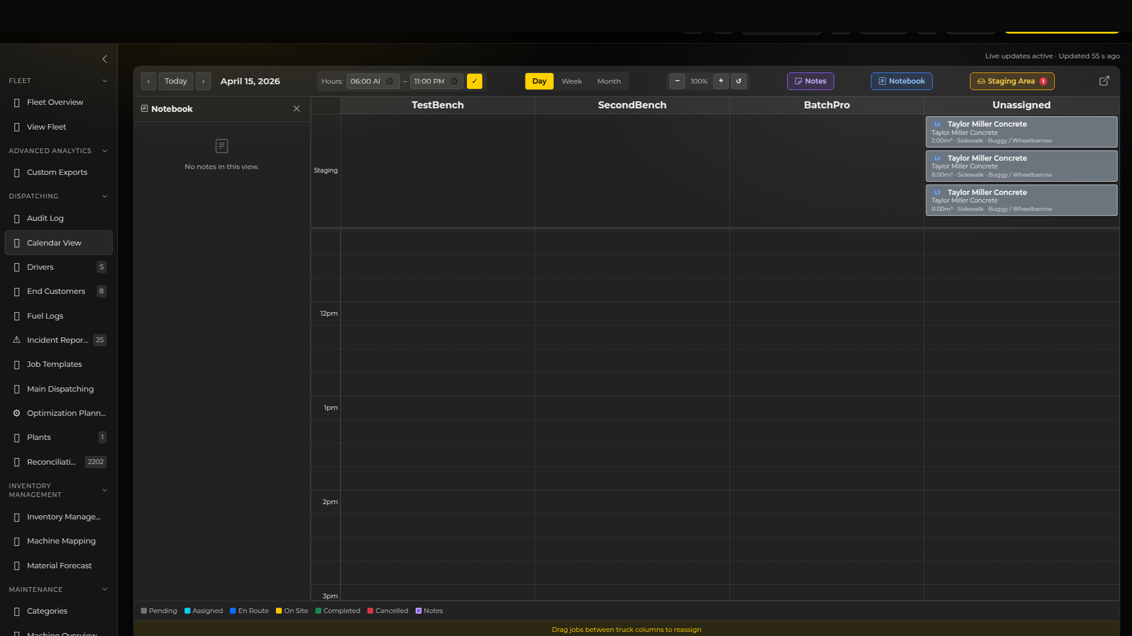Switch to Month view
The image size is (1132, 636).
click(608, 81)
